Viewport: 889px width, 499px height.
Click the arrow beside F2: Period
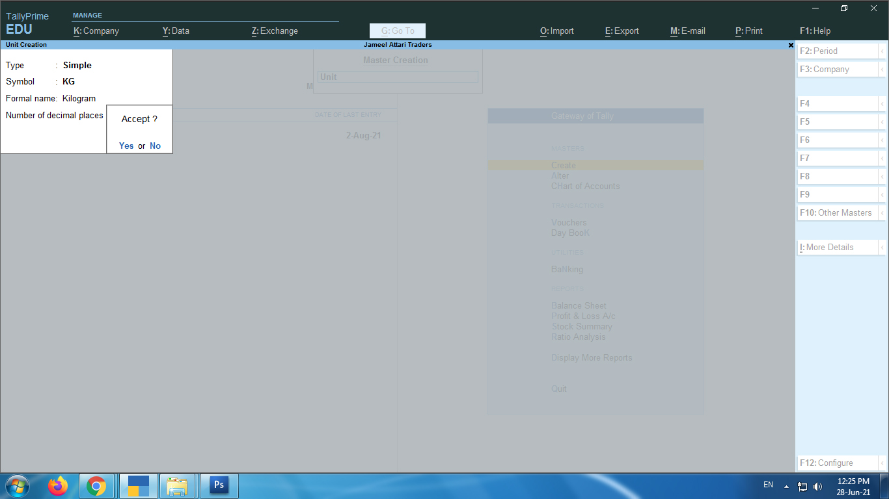point(882,51)
